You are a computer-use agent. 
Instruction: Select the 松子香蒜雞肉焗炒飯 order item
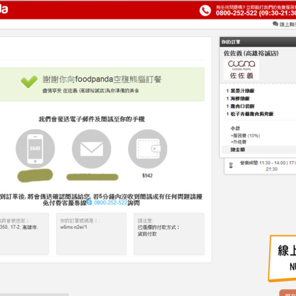tap(253, 113)
